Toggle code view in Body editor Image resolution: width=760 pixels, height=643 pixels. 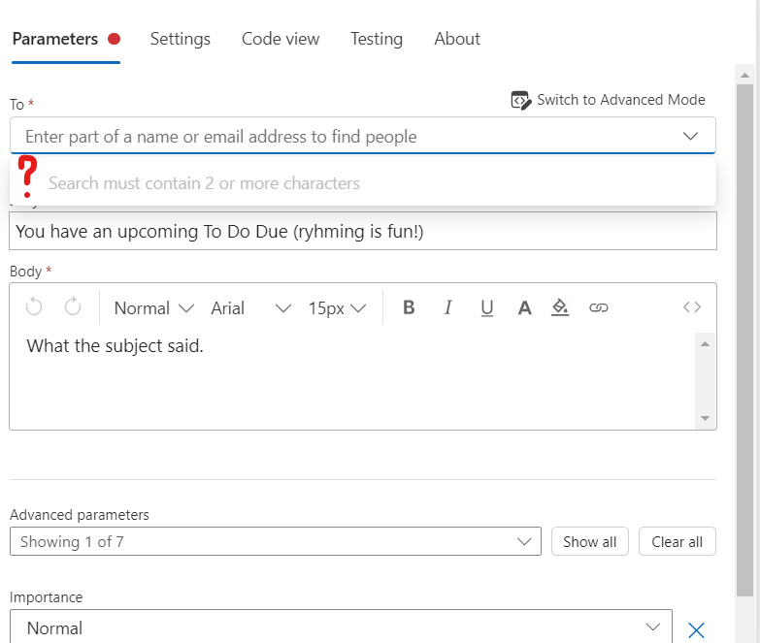click(692, 307)
